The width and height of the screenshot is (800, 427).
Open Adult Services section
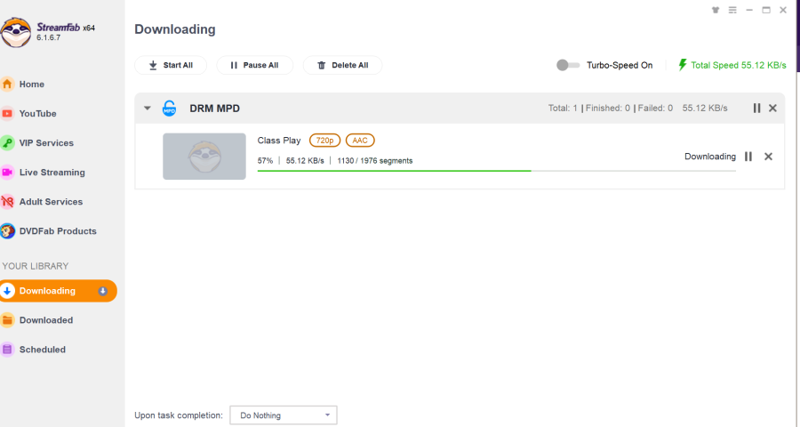[51, 202]
